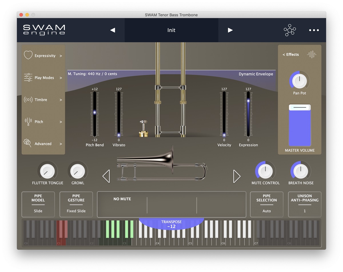Click the Pitch tuning fork icon
The image size is (343, 272).
coord(28,121)
